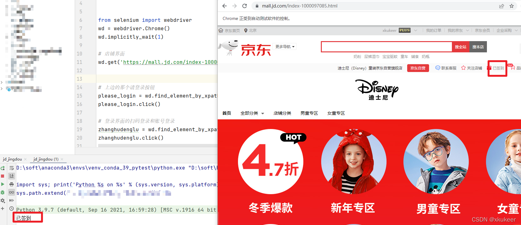Click the red 搜全站 search button
Screen dimensions: 521x225
click(x=461, y=47)
